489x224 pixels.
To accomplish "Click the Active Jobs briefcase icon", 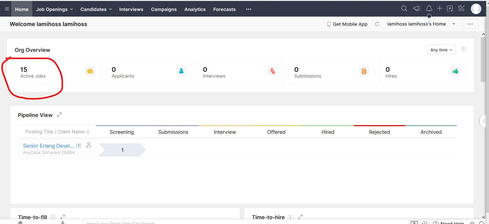I will coord(90,71).
